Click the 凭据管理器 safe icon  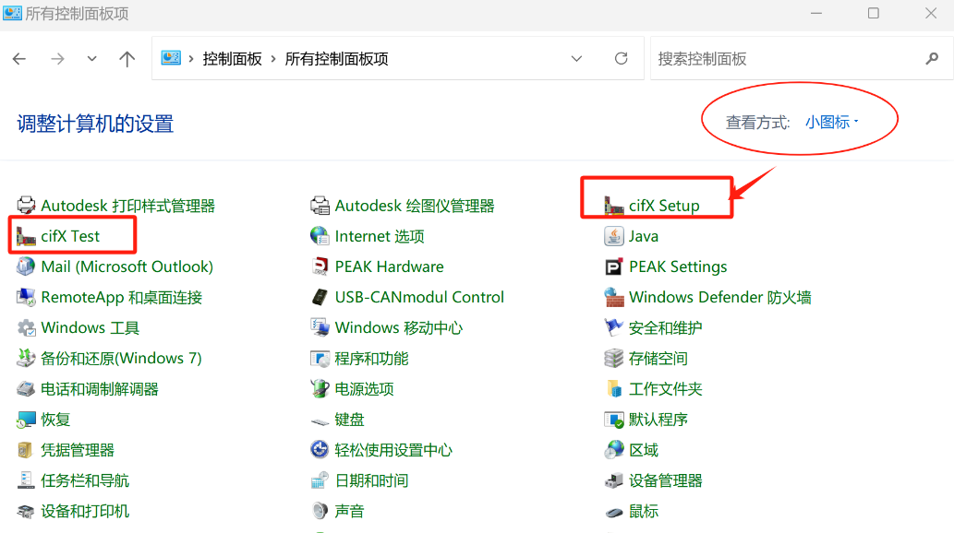coord(26,450)
